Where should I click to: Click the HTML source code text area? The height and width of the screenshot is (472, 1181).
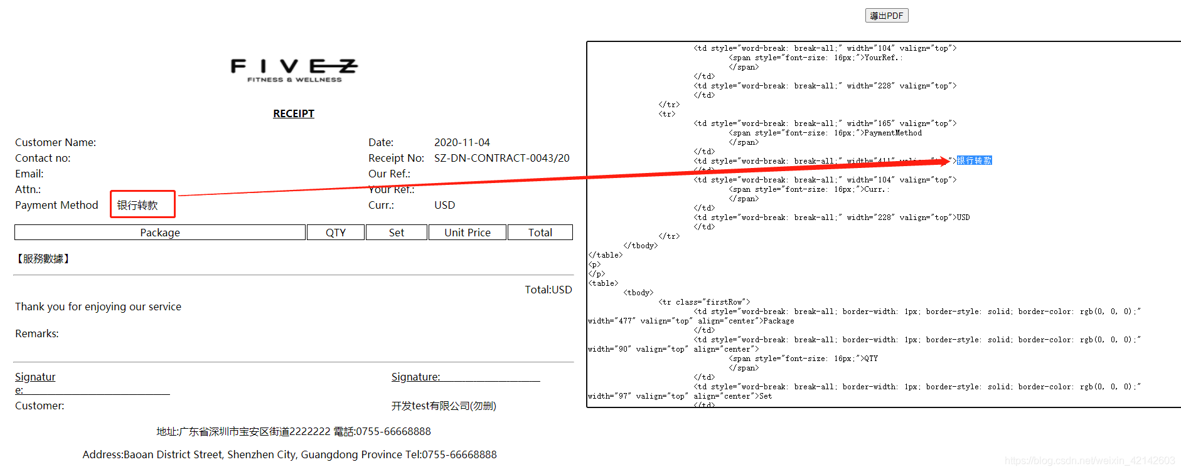click(x=884, y=224)
